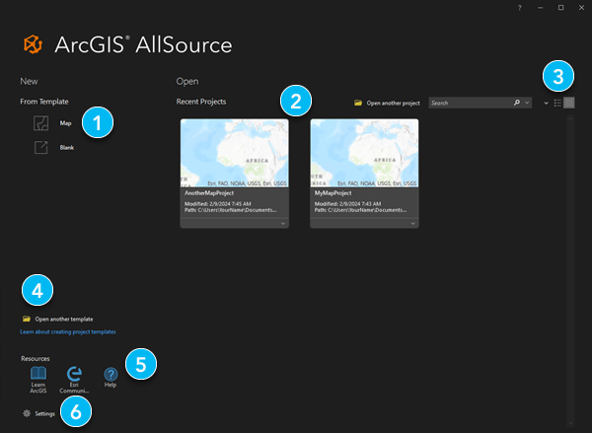Expand the search options dropdown arrow
This screenshot has height=433, width=592.
528,103
